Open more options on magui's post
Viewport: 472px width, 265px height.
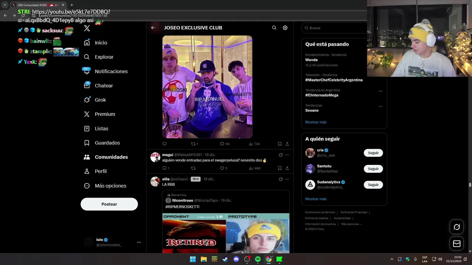[x=287, y=155]
